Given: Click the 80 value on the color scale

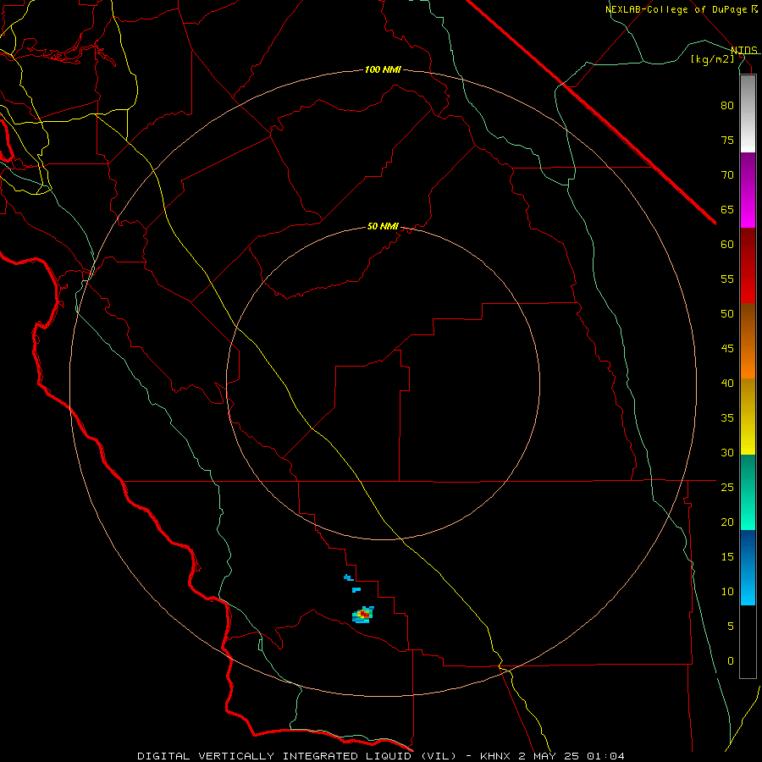Looking at the screenshot, I should coord(727,106).
